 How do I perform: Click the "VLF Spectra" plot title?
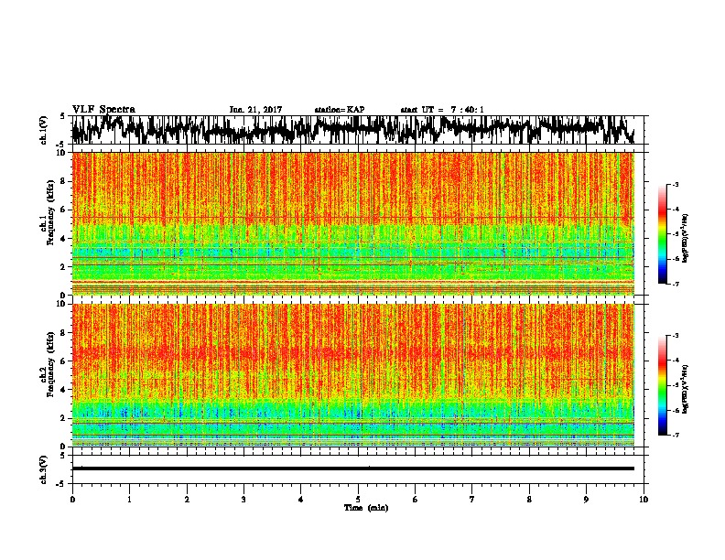(103, 110)
